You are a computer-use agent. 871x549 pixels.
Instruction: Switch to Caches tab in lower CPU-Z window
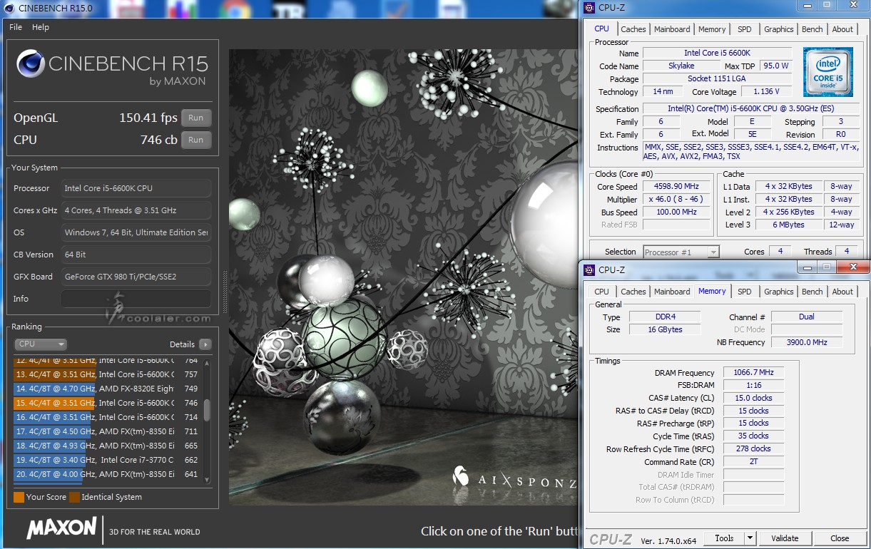633,292
